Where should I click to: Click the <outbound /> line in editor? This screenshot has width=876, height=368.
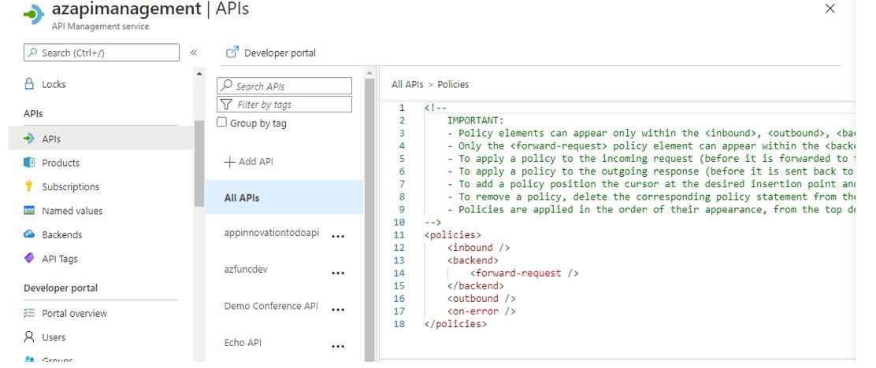481,298
